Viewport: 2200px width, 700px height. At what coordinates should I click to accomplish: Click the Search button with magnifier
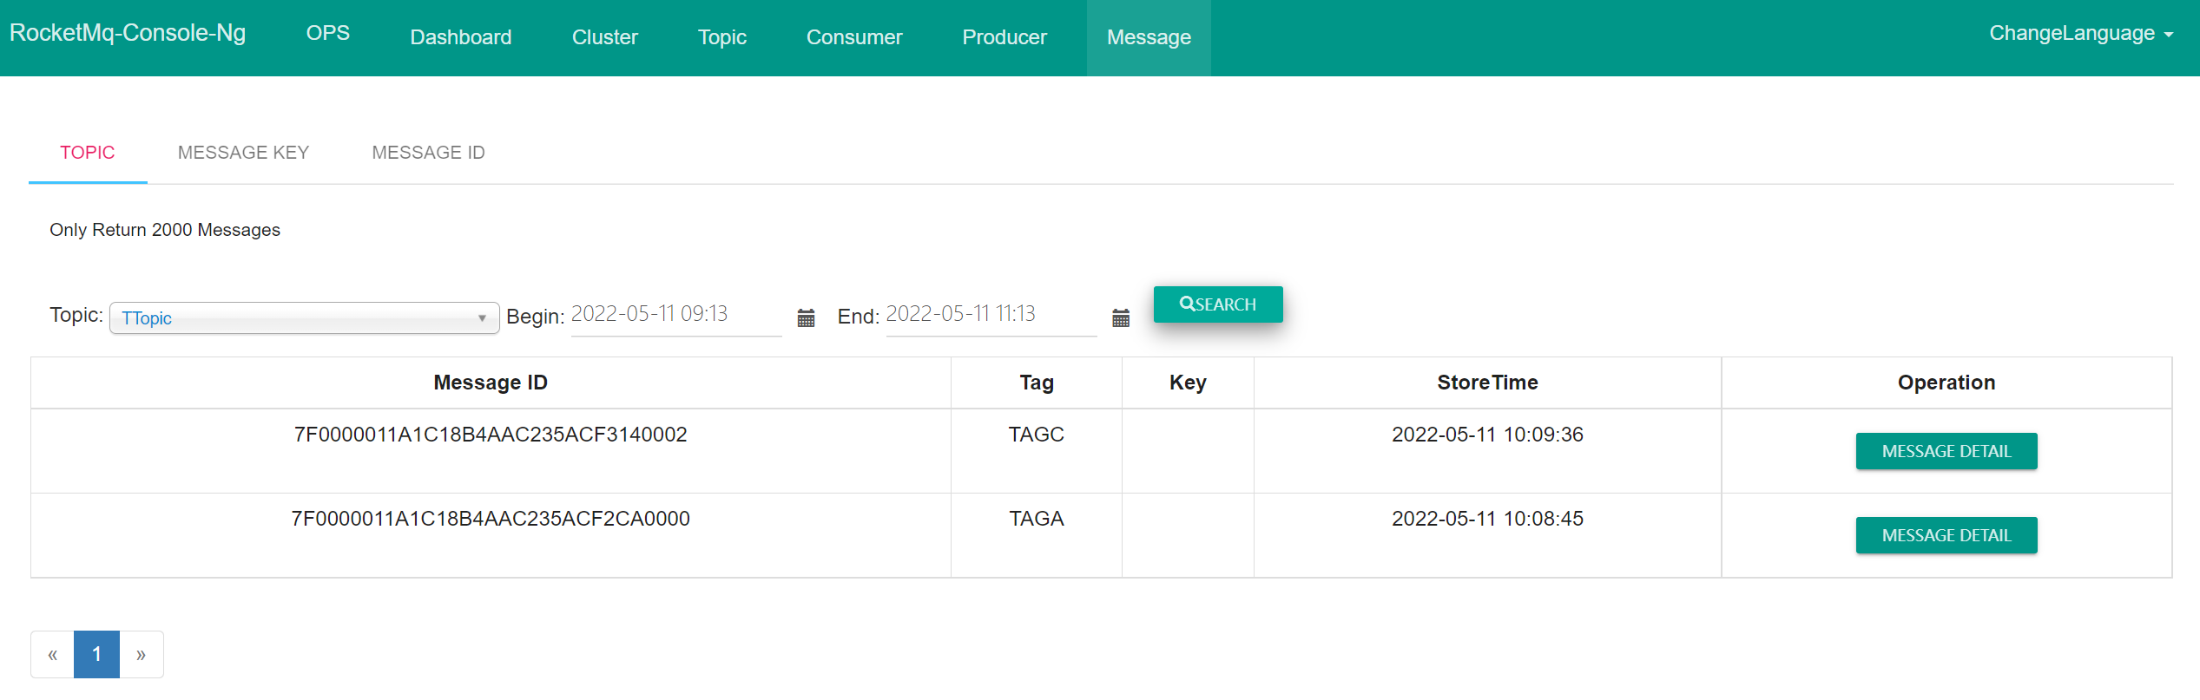coord(1217,304)
